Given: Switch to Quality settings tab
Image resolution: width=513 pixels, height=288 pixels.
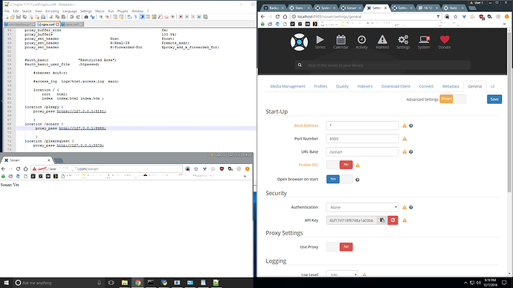Looking at the screenshot, I should click(x=342, y=87).
